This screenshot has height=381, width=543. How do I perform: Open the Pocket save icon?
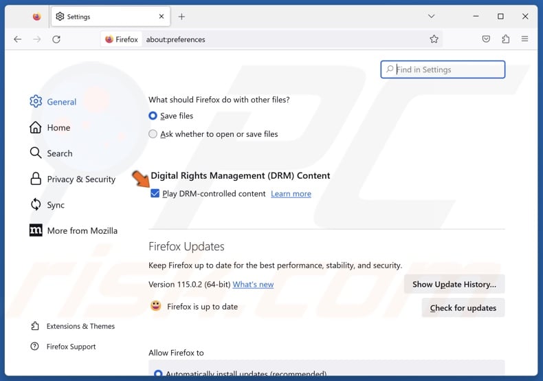click(486, 39)
